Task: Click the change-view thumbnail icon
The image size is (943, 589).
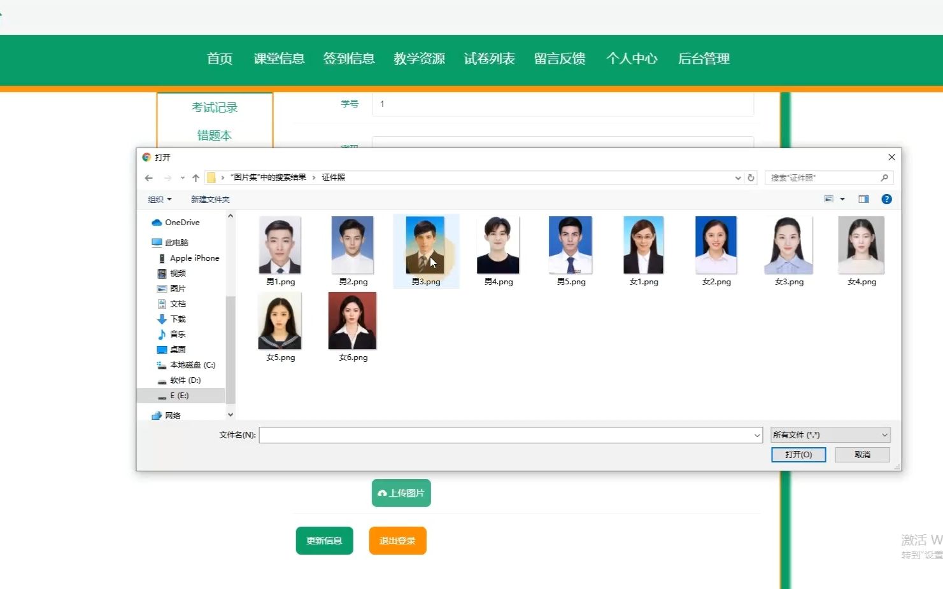Action: pos(830,198)
